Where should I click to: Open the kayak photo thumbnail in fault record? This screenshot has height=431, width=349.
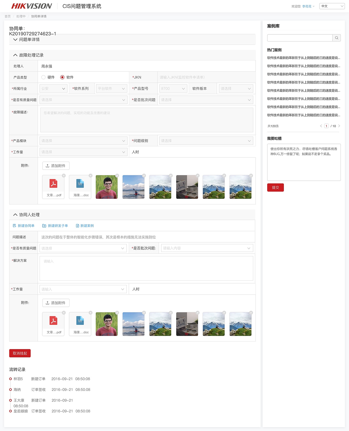tap(133, 187)
